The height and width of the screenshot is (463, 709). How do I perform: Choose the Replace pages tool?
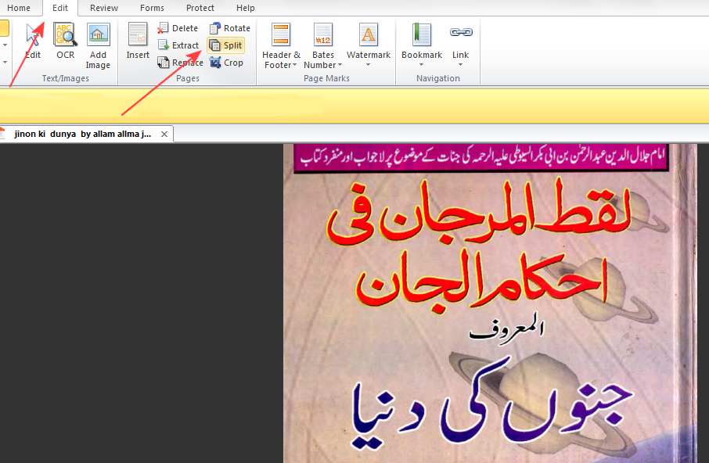pos(180,63)
